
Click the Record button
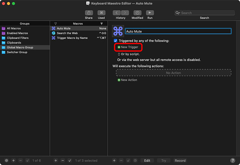tap(180, 160)
